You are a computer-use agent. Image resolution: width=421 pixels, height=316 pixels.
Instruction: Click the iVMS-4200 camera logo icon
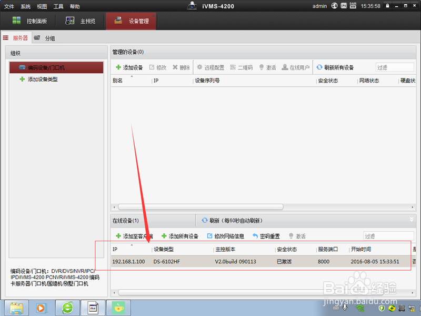point(192,6)
